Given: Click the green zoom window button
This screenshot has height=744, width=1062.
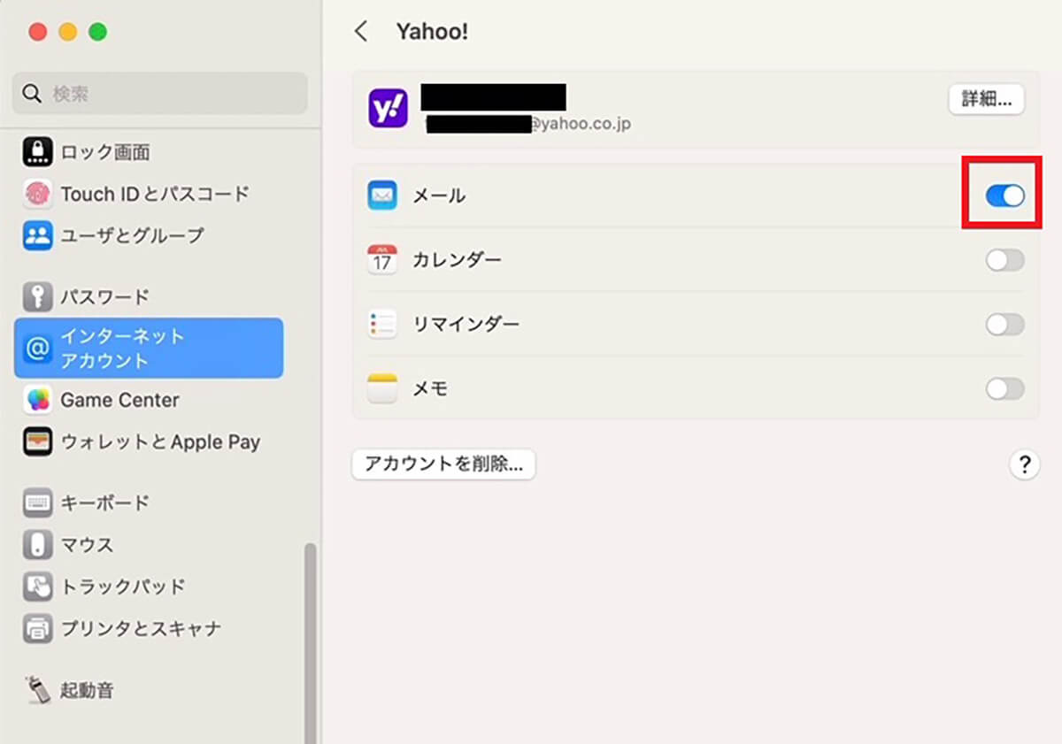Looking at the screenshot, I should pos(97,32).
